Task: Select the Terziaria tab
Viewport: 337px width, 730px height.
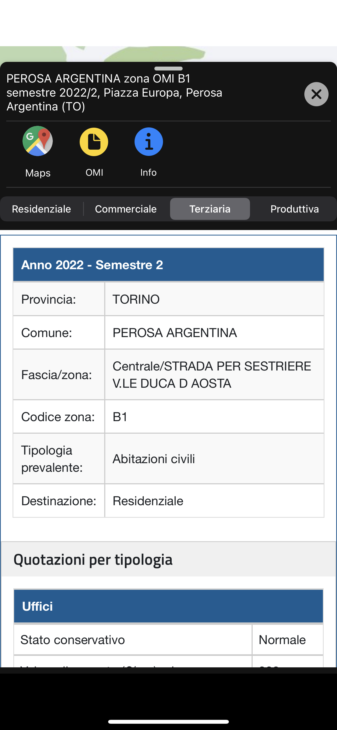Action: (210, 209)
